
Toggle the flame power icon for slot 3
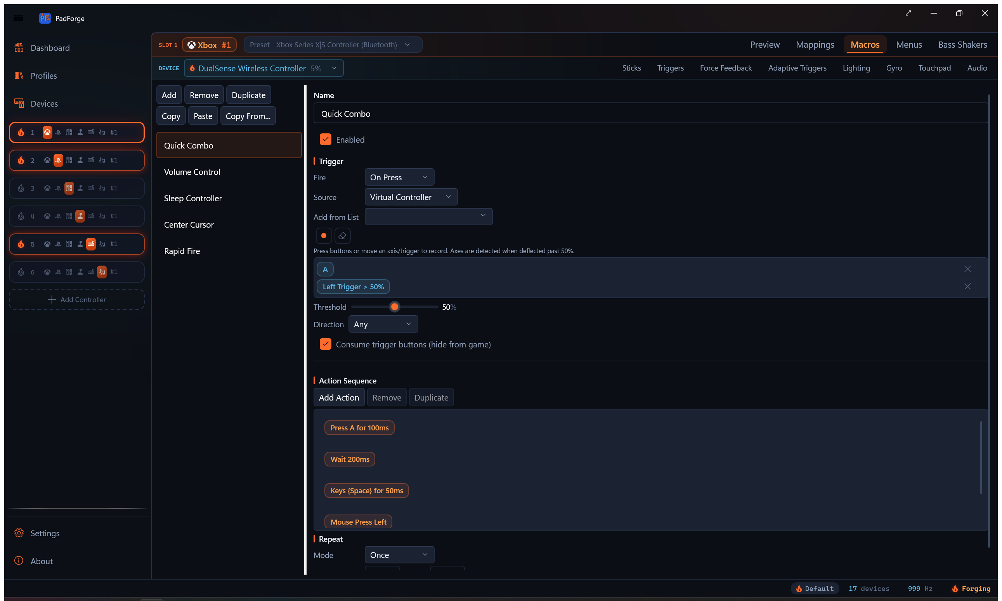21,188
